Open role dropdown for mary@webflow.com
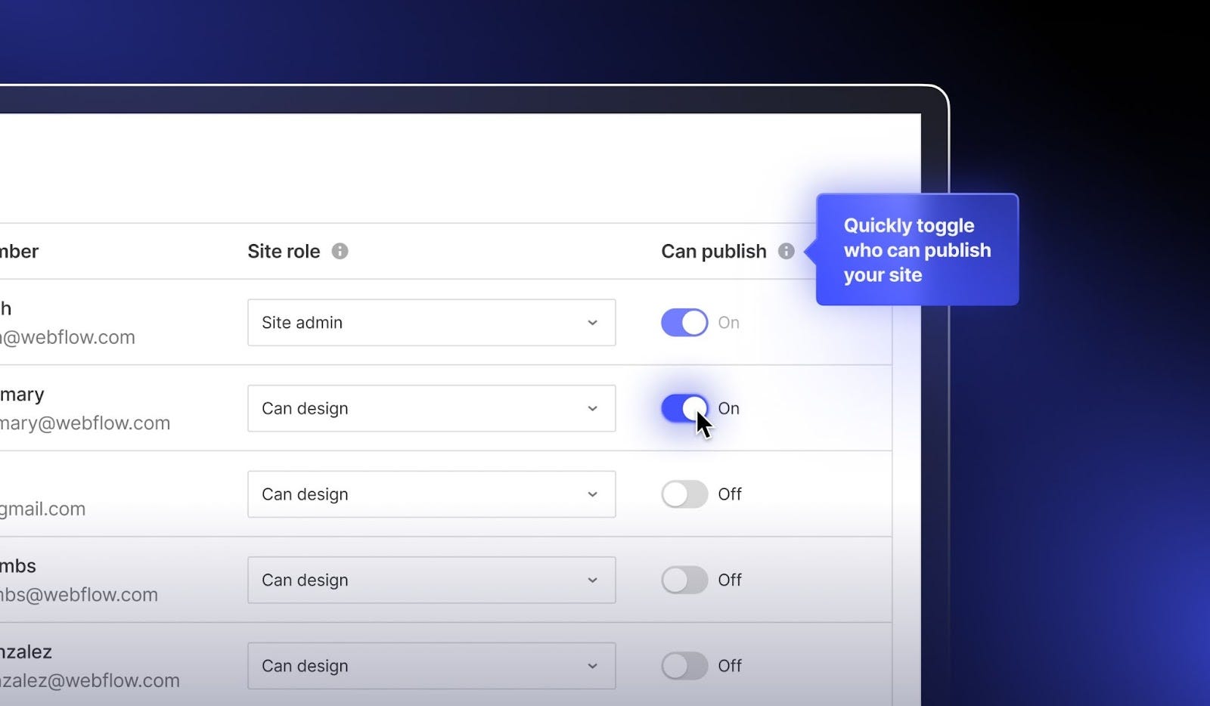The image size is (1210, 706). [432, 408]
